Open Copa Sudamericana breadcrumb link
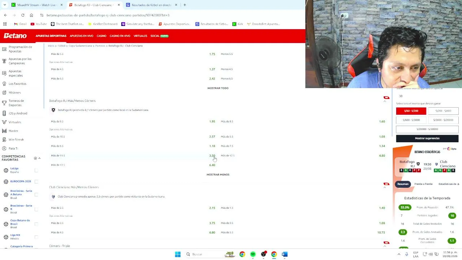This screenshot has height=260, width=462. 80,46
